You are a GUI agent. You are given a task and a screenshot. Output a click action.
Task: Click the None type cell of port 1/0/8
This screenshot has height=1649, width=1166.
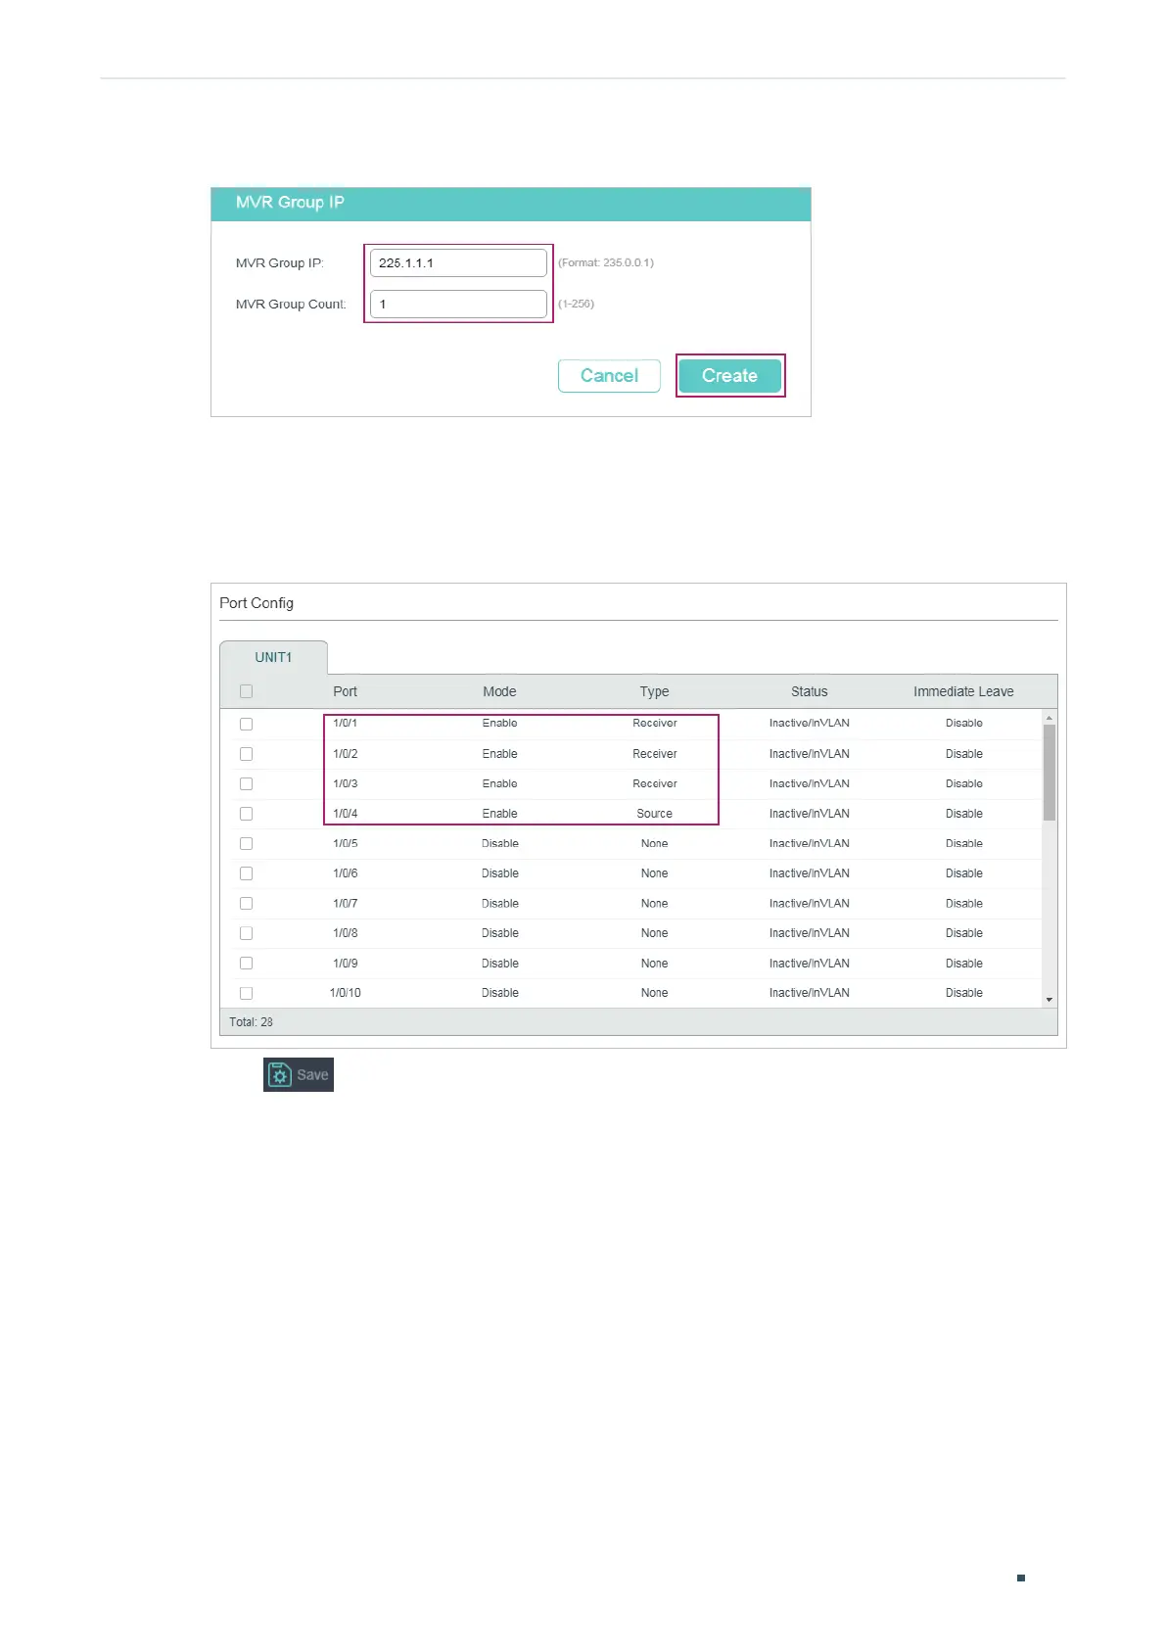pyautogui.click(x=654, y=933)
